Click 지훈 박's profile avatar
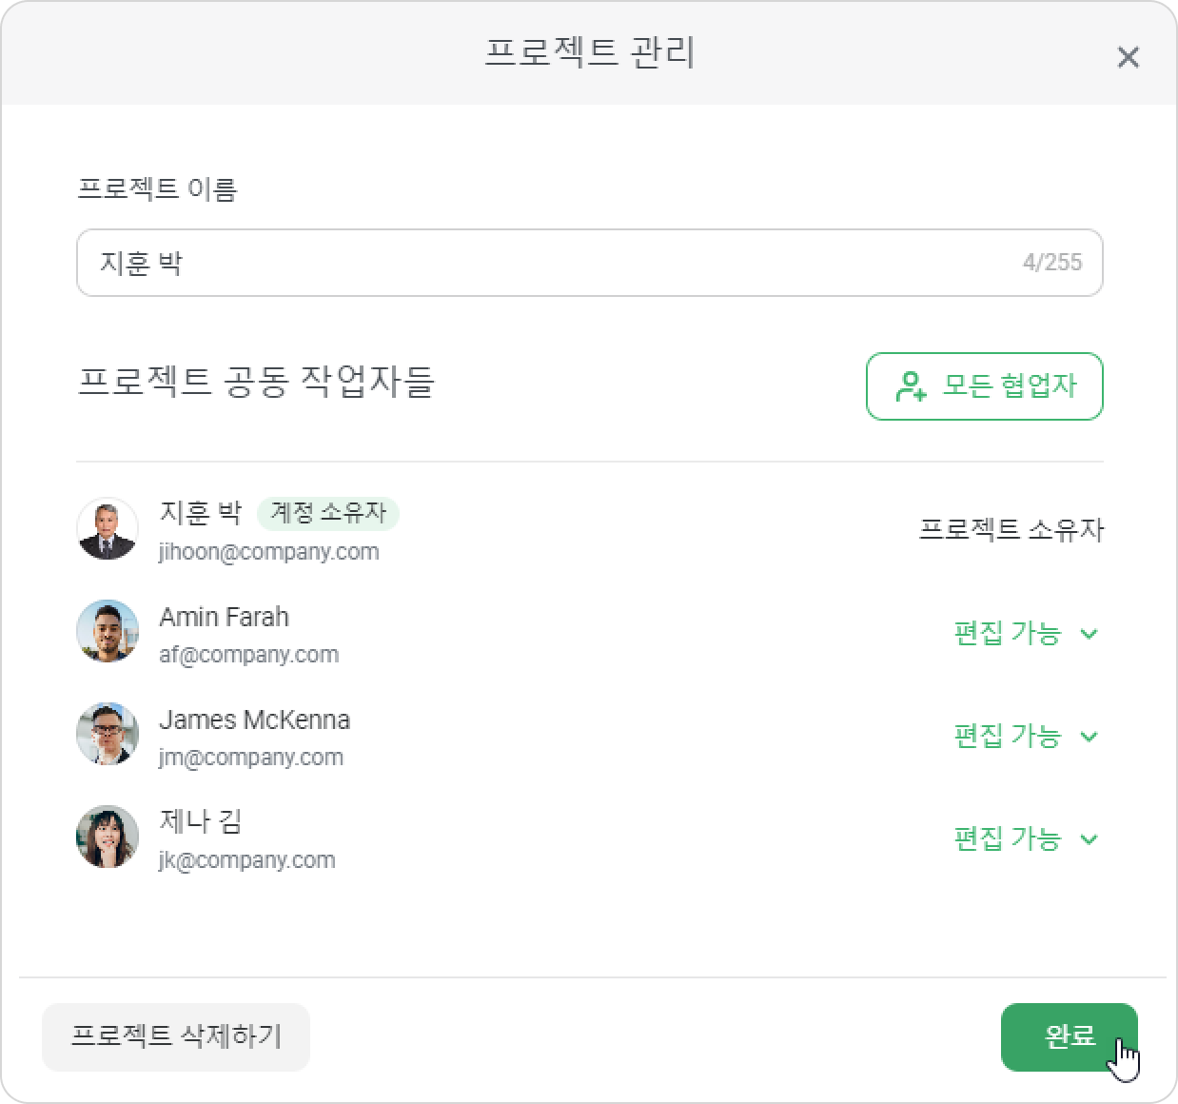 108,528
